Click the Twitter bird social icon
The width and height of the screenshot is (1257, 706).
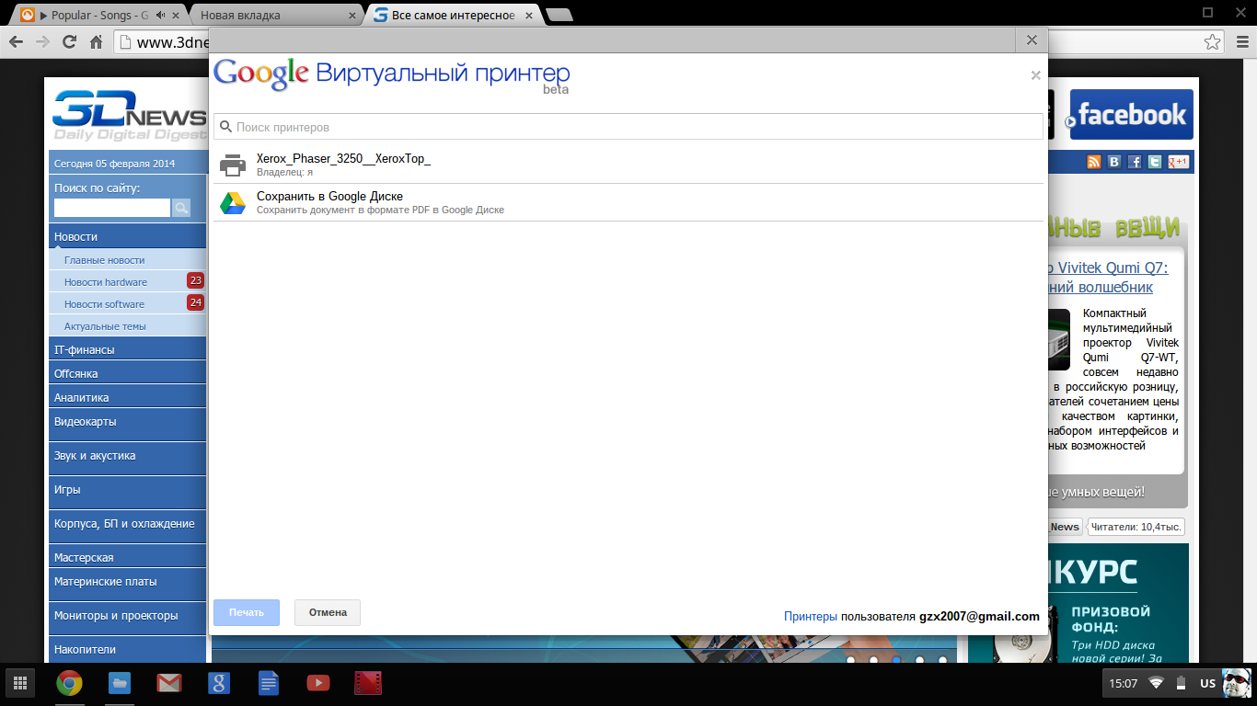1155,162
